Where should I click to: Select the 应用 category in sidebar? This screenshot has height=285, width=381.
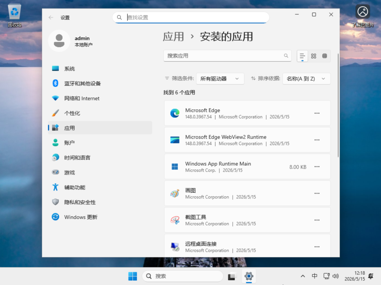(100, 128)
